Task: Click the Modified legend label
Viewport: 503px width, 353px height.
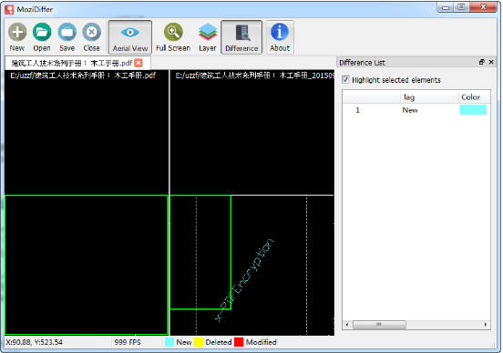Action: coord(262,342)
